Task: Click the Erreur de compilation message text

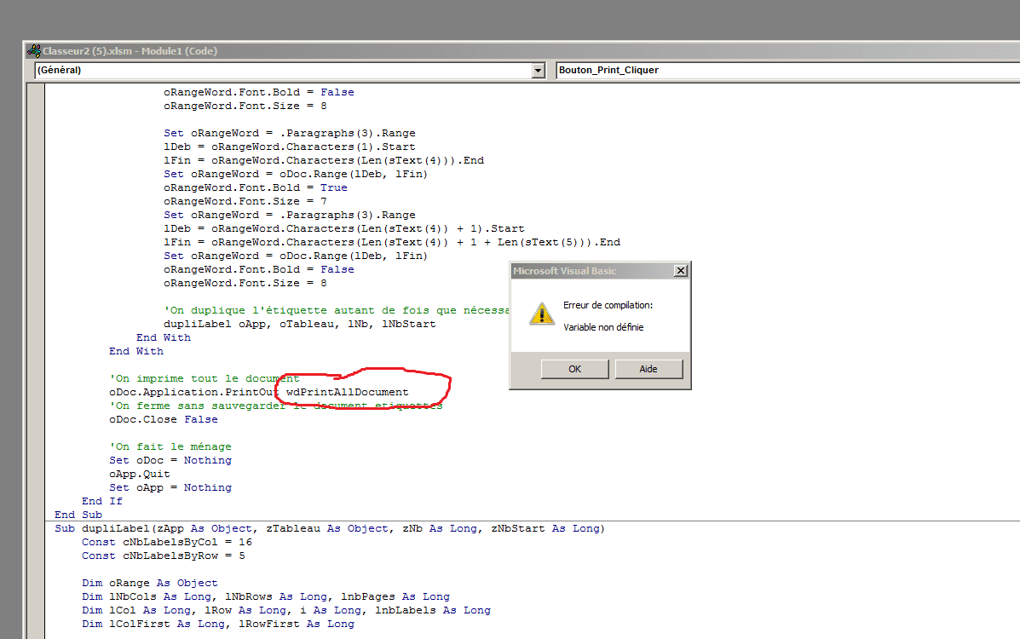Action: click(608, 305)
